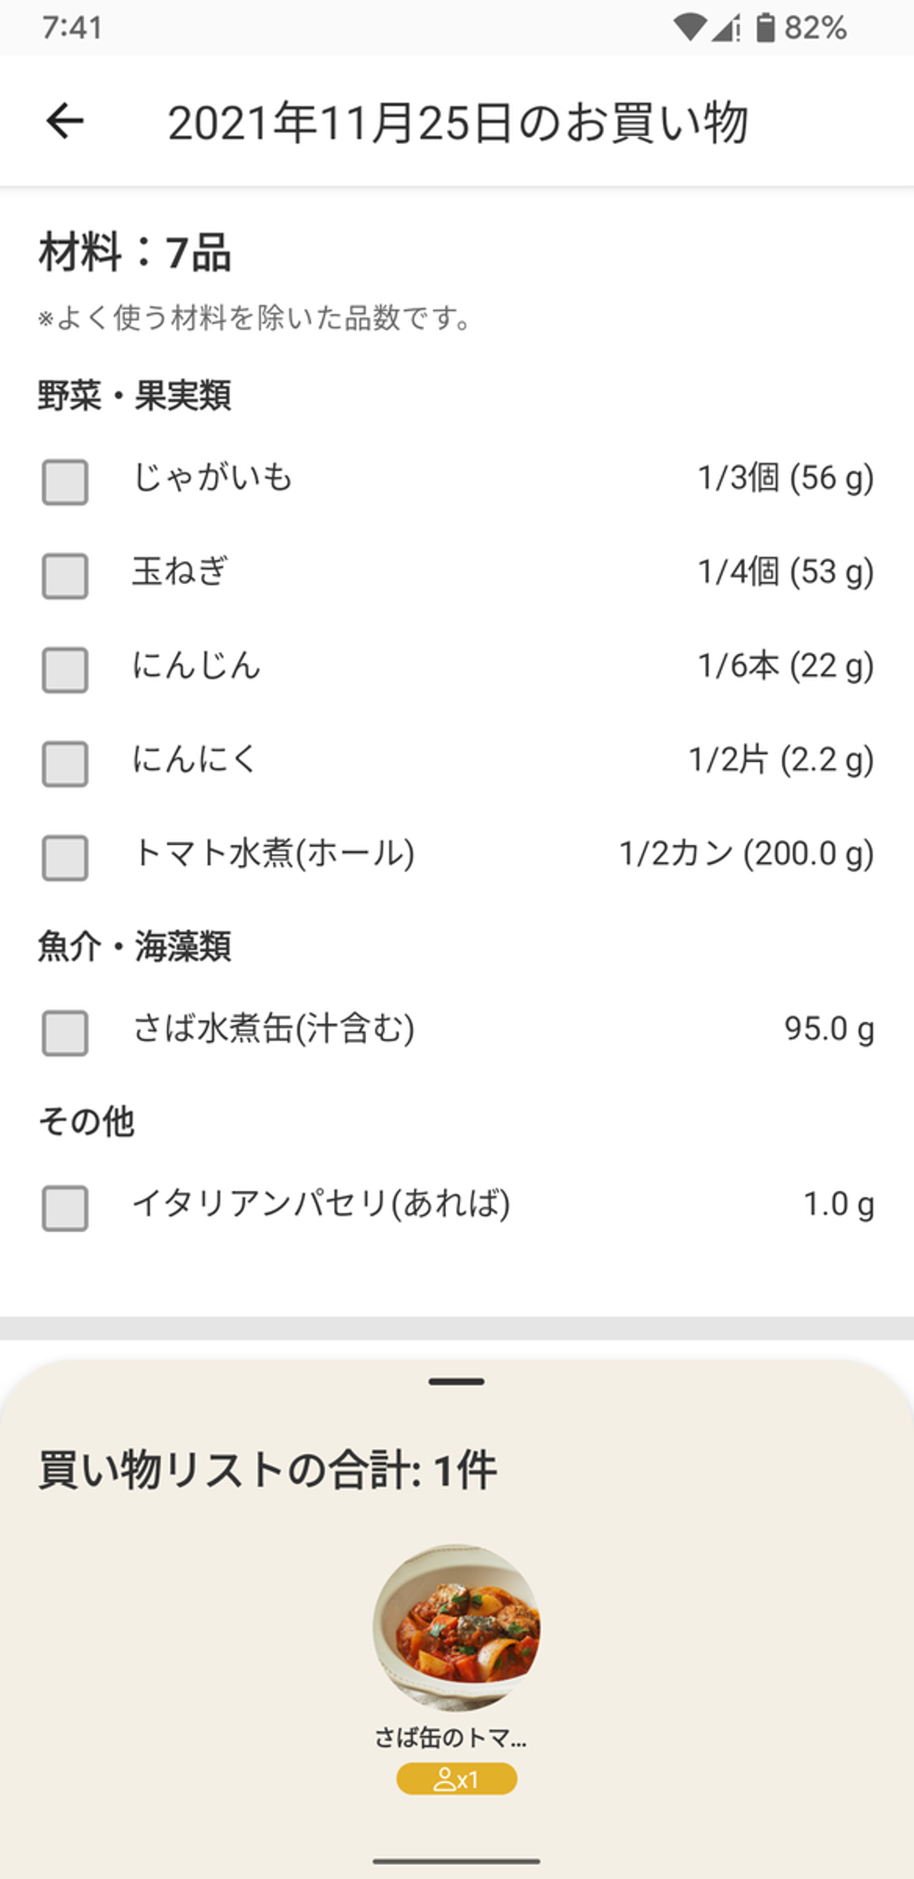Tap the back arrow icon
Image resolution: width=914 pixels, height=1879 pixels.
click(64, 121)
